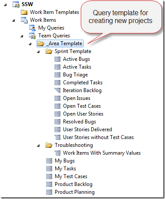Viewport: 165px width, 199px height.
Task: Click the Work Items node icon
Action: tap(24, 20)
